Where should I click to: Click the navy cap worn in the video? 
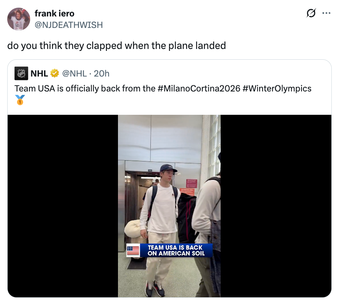(x=168, y=168)
